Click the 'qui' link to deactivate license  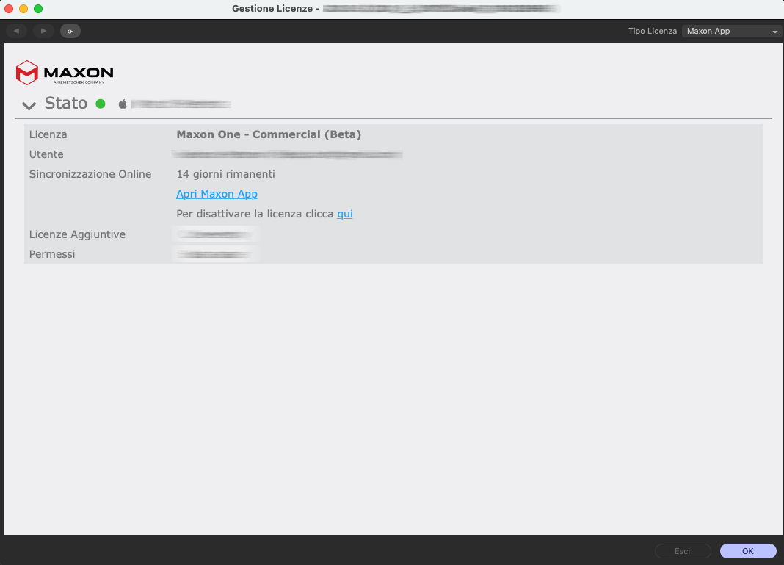coord(345,215)
